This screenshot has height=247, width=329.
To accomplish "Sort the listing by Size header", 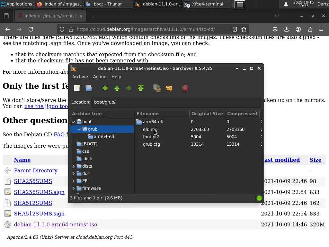I will pos(316,160).
